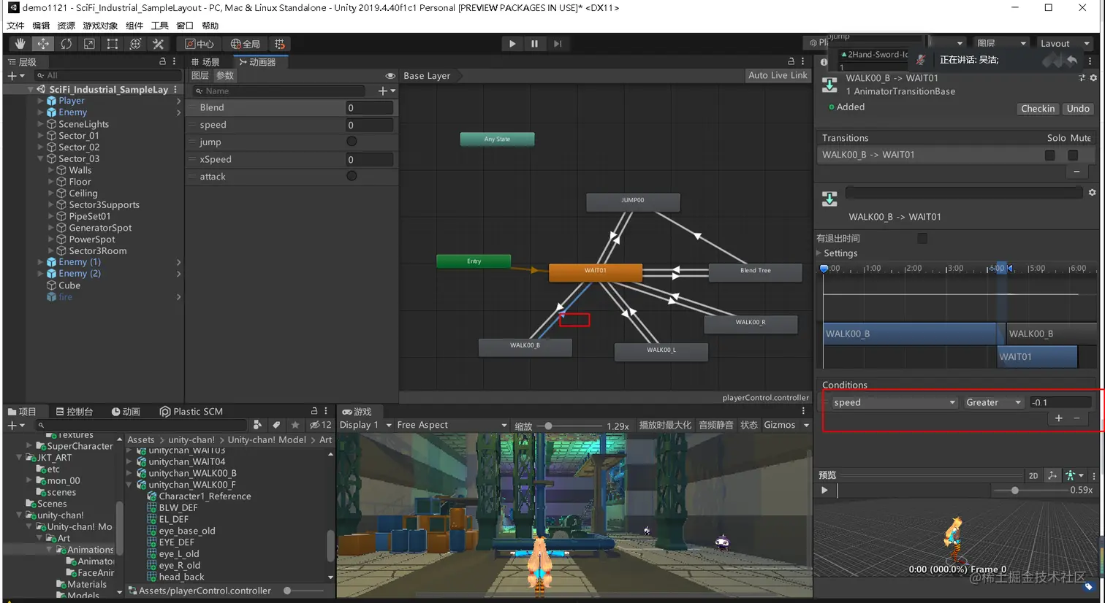1105x603 pixels.
Task: Open the Greater comparison dropdown
Action: (x=992, y=402)
